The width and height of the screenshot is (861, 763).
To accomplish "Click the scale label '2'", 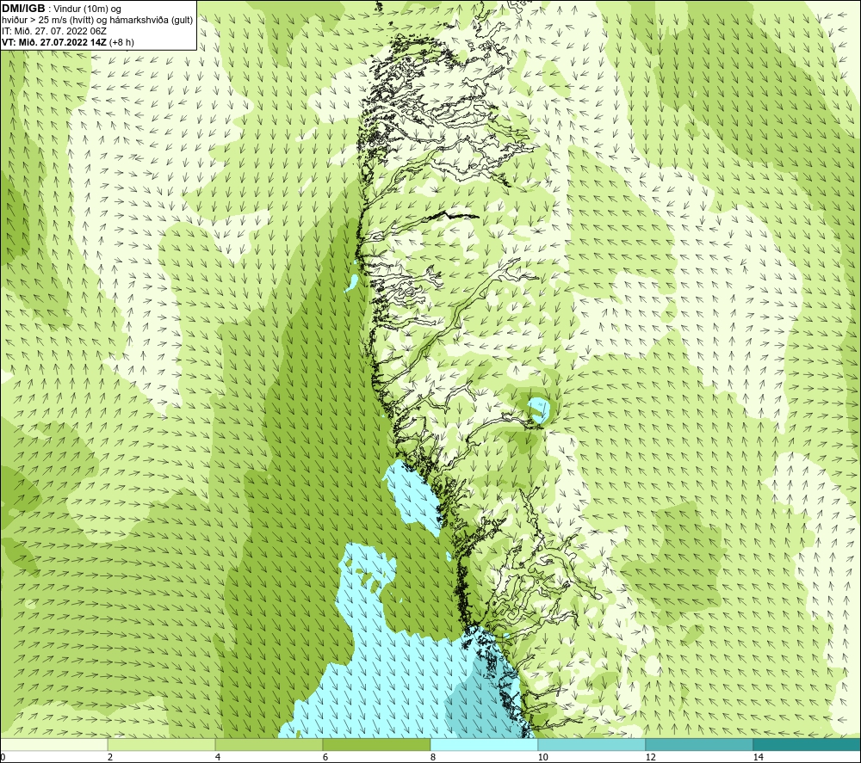I will 110,757.
